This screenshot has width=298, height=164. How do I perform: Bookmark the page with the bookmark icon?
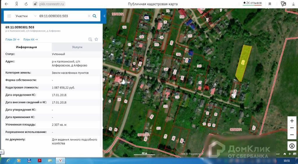[x=270, y=4]
